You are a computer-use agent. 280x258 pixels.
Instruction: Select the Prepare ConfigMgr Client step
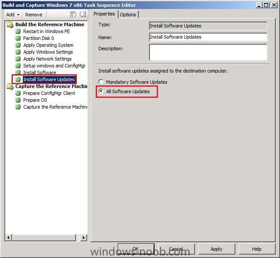[x=49, y=93]
